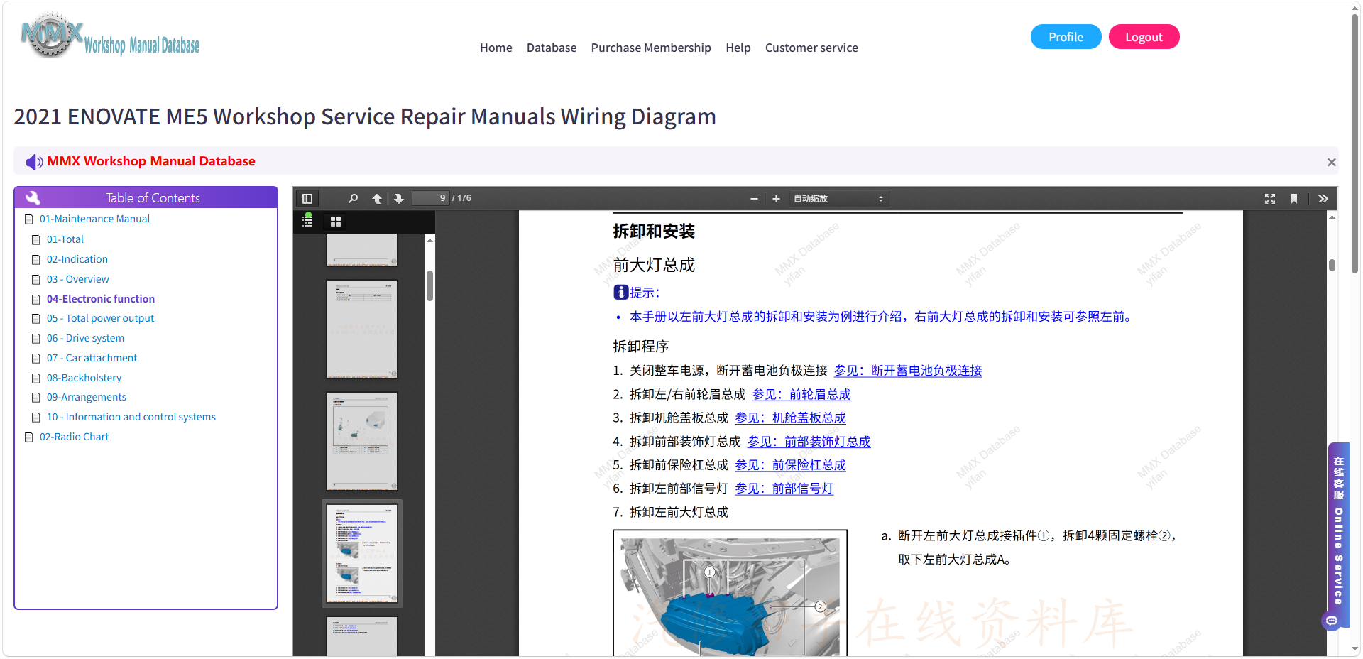Open the Home menu item
The height and width of the screenshot is (659, 1363).
496,48
